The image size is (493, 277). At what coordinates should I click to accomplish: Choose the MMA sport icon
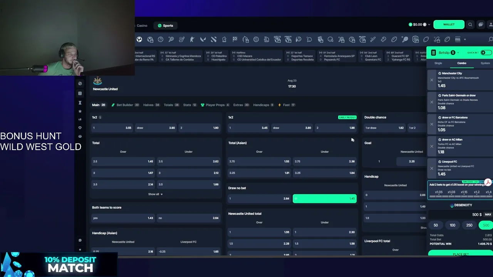[458, 39]
